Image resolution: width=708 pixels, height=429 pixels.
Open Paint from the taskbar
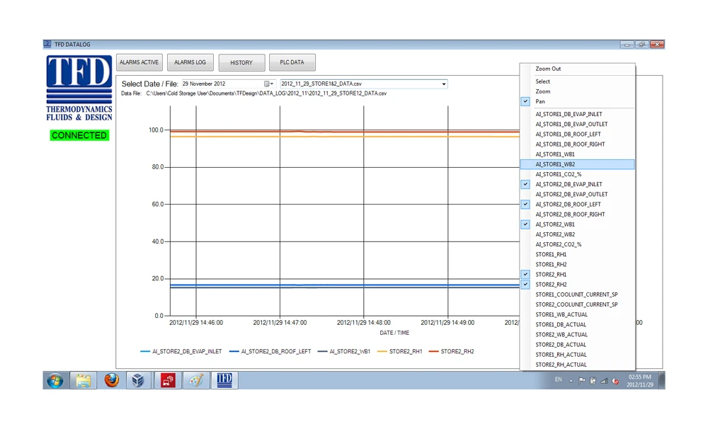pos(195,380)
